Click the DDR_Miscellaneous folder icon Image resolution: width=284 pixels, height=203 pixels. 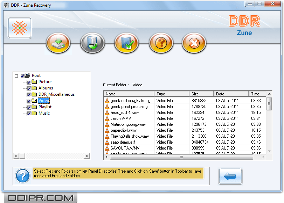[x=34, y=94]
